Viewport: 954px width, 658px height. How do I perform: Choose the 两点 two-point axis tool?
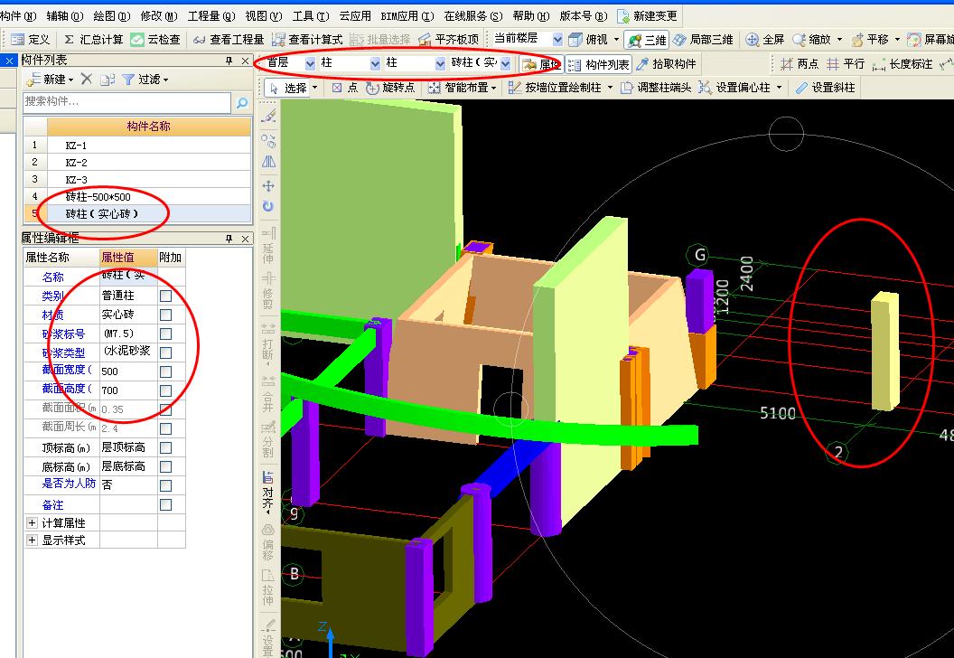pos(800,64)
